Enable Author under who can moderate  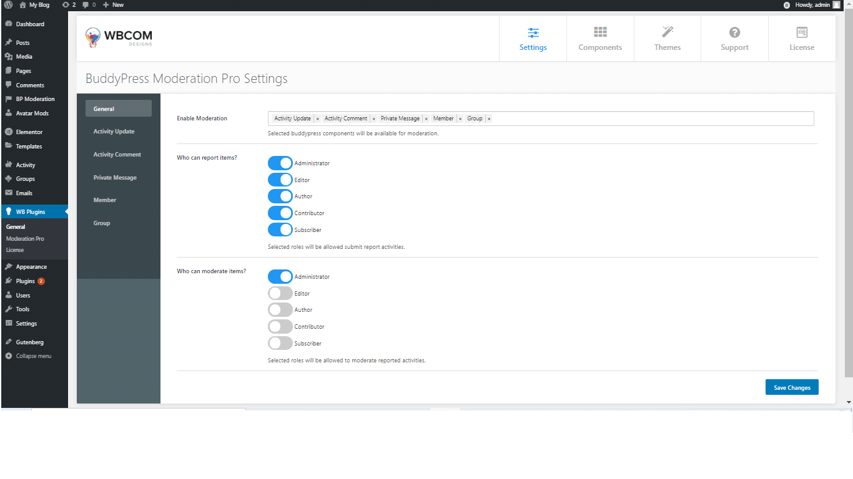[x=280, y=310]
